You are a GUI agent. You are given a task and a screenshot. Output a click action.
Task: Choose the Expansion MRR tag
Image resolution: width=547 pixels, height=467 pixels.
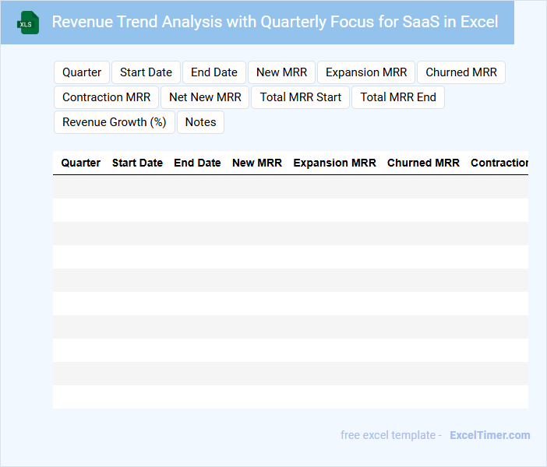tap(366, 72)
